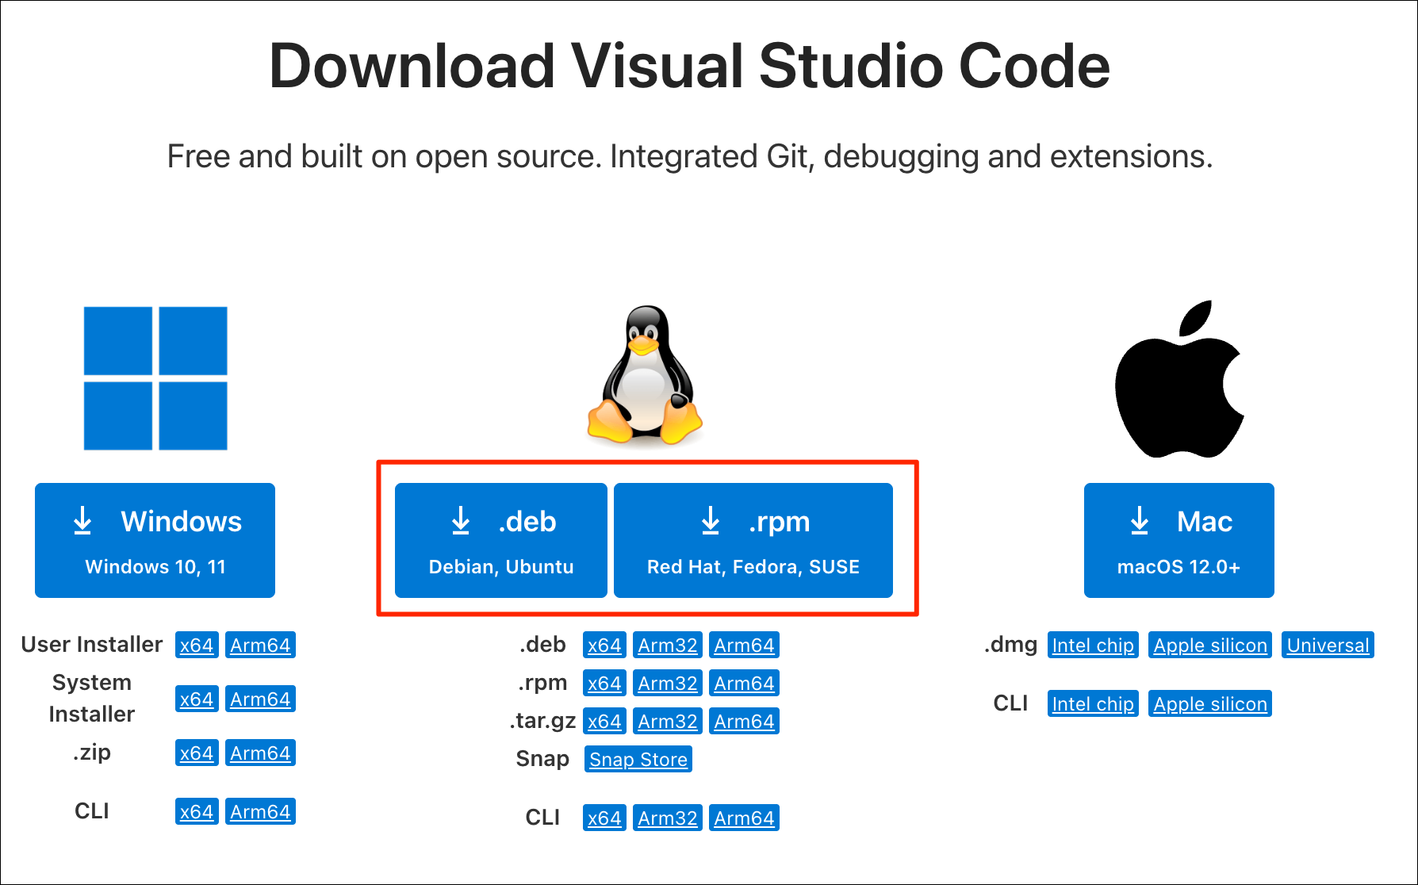Click the 'Snap' row label

pyautogui.click(x=542, y=759)
